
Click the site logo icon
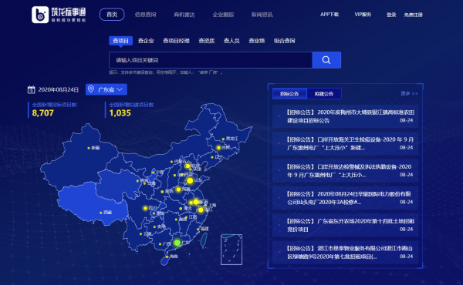40,15
